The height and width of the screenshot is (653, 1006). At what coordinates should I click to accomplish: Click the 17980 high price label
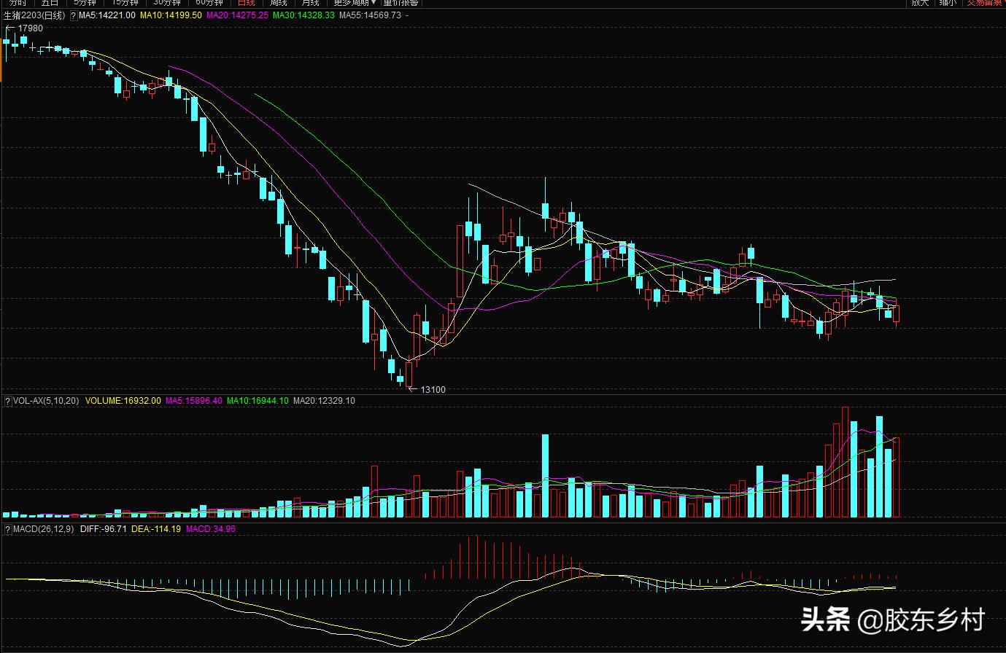(31, 28)
